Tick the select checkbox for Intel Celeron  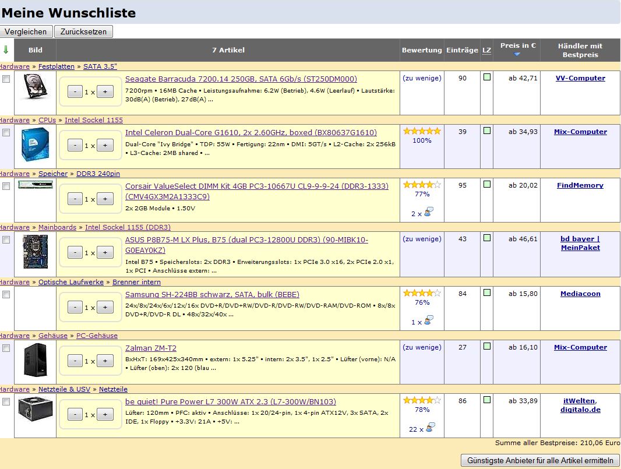(6, 132)
